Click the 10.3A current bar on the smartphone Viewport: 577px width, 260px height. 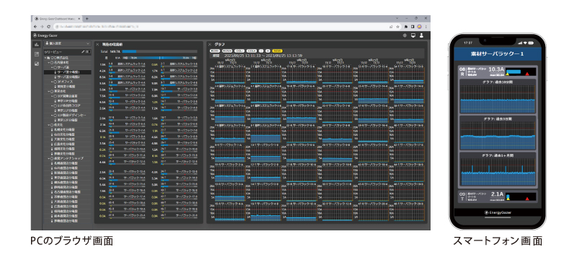pos(521,71)
